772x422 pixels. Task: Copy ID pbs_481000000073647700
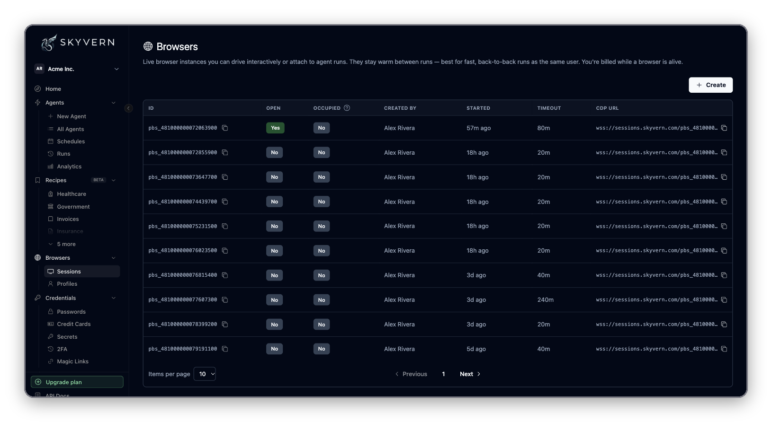(x=225, y=177)
